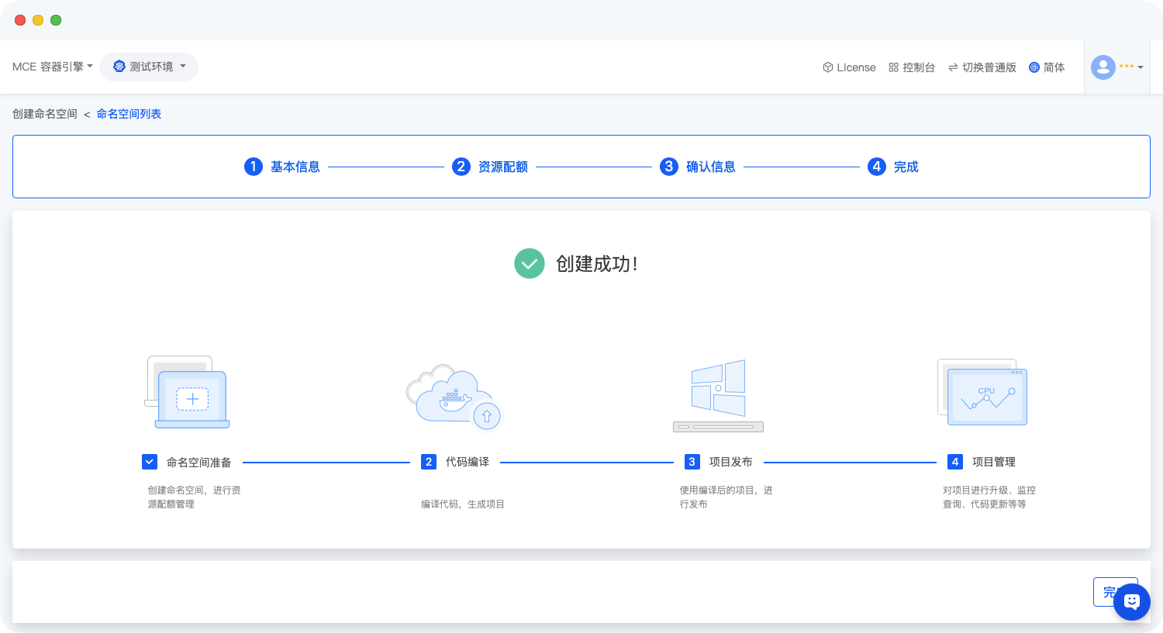Go back to 命名空间列表 link
The height and width of the screenshot is (633, 1163).
(x=129, y=114)
